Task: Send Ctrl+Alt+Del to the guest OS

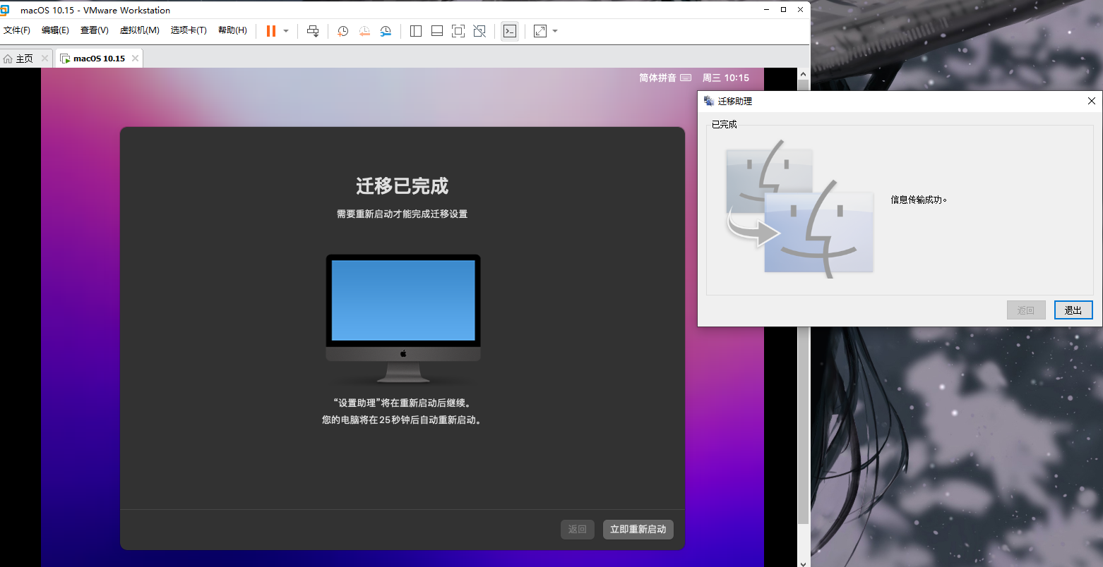Action: 313,30
